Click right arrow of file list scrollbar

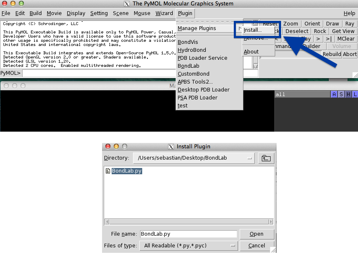pyautogui.click(x=271, y=221)
